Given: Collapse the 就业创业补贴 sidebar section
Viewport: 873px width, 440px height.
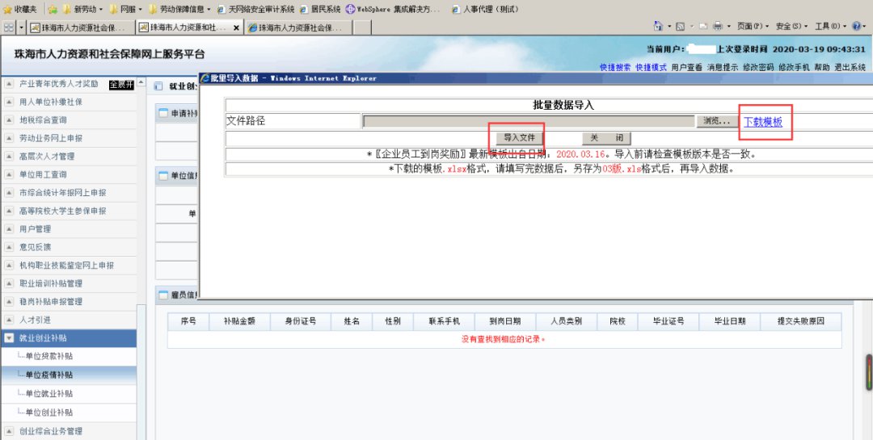Looking at the screenshot, I should 9,338.
